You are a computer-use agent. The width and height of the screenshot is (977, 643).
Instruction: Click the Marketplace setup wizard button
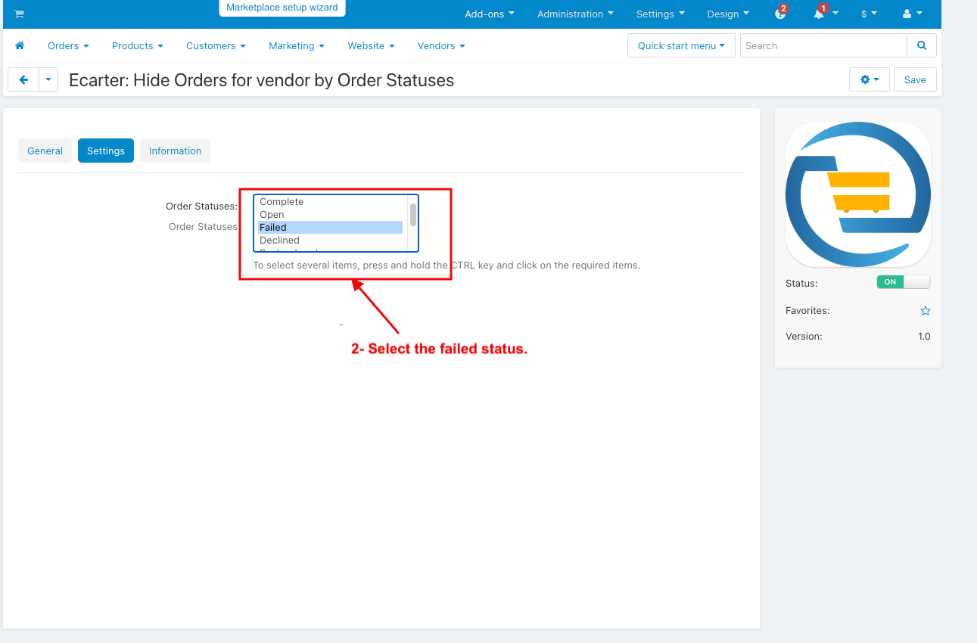282,8
